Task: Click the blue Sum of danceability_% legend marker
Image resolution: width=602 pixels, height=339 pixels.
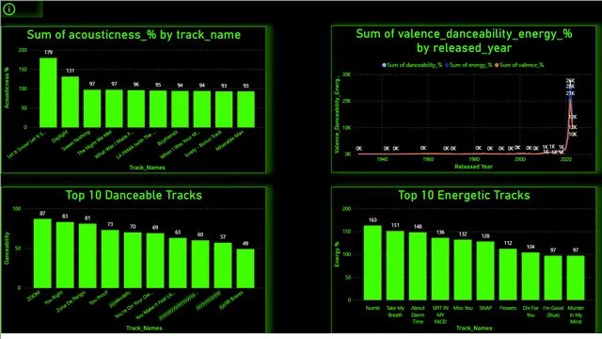Action: coord(384,65)
